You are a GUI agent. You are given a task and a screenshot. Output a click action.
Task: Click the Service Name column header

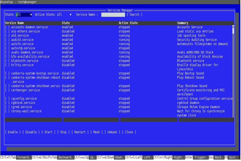[x=14, y=23]
